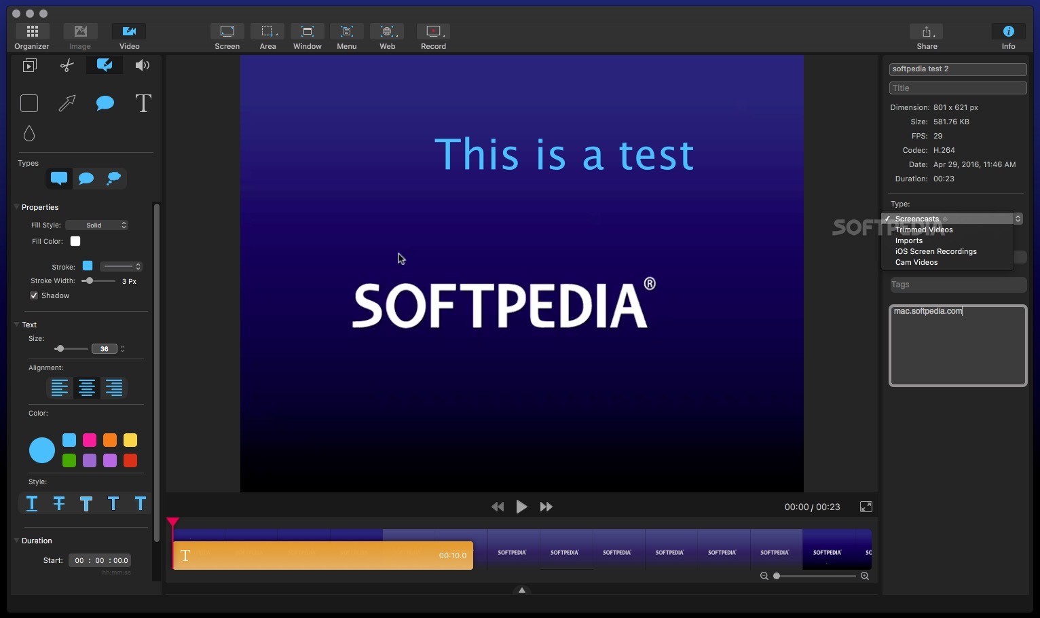This screenshot has height=618, width=1040.
Task: Select the pink text color swatch
Action: pyautogui.click(x=90, y=440)
